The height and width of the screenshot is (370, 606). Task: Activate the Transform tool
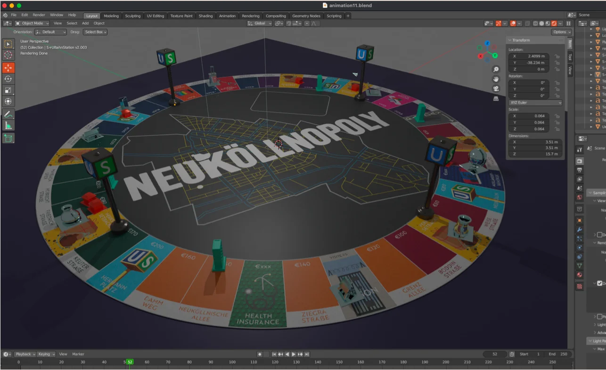(8, 101)
